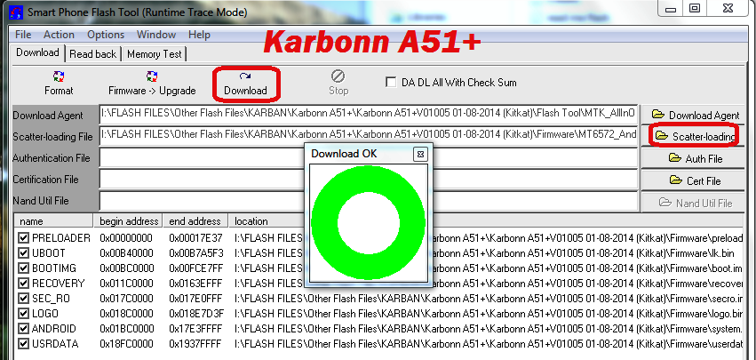Open the Action menu

(x=59, y=35)
